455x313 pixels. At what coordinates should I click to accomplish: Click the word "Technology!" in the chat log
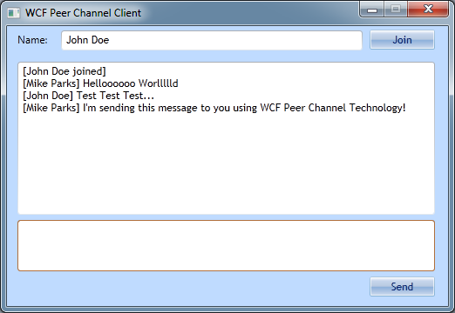tap(377, 108)
